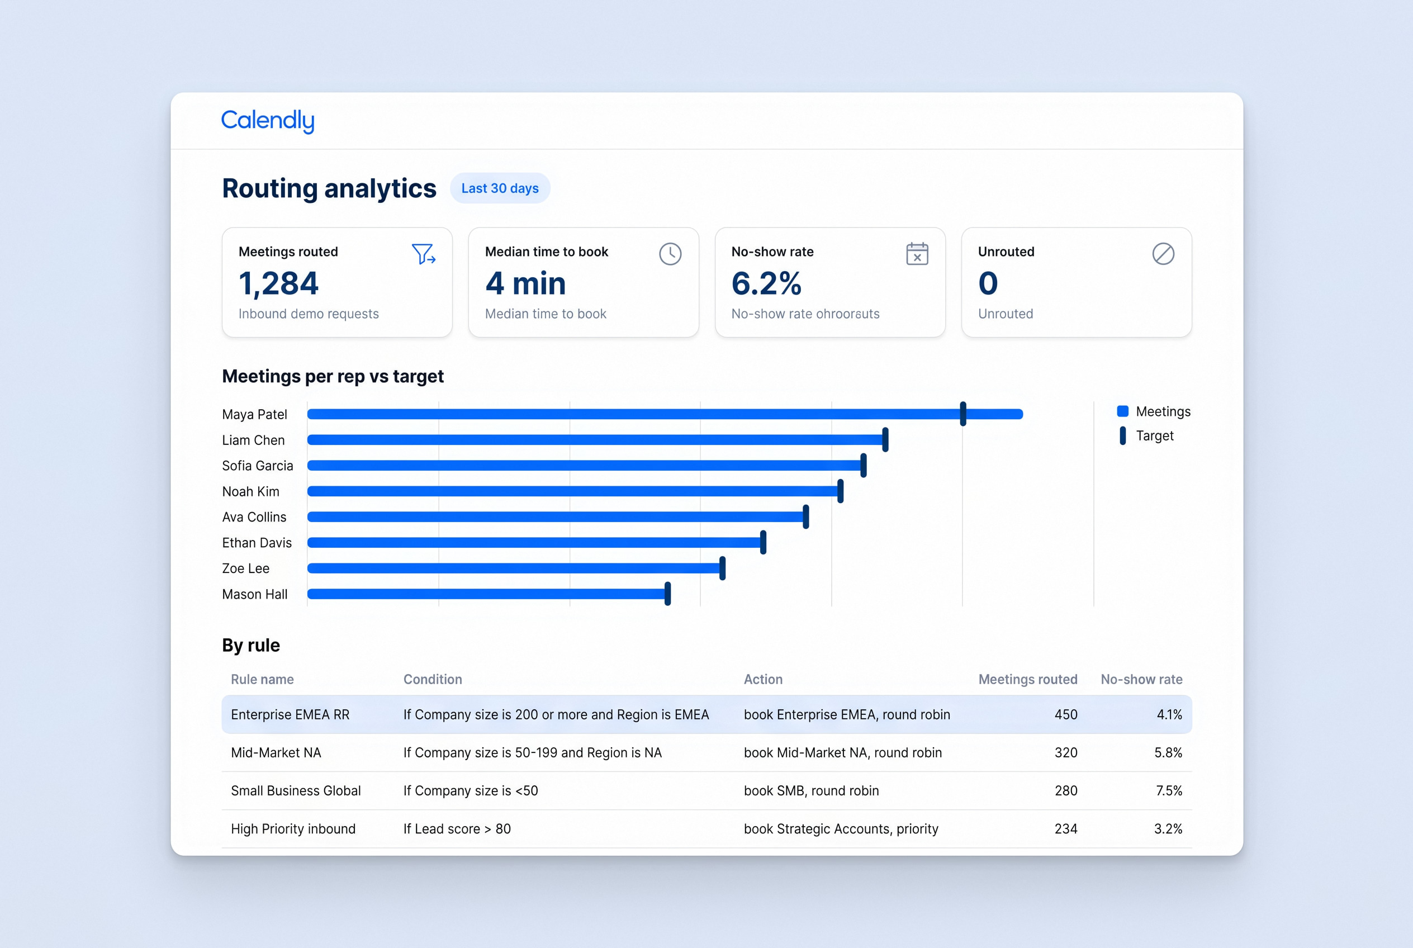Click the 'If Company size is <50' condition
Image resolution: width=1413 pixels, height=948 pixels.
[471, 791]
